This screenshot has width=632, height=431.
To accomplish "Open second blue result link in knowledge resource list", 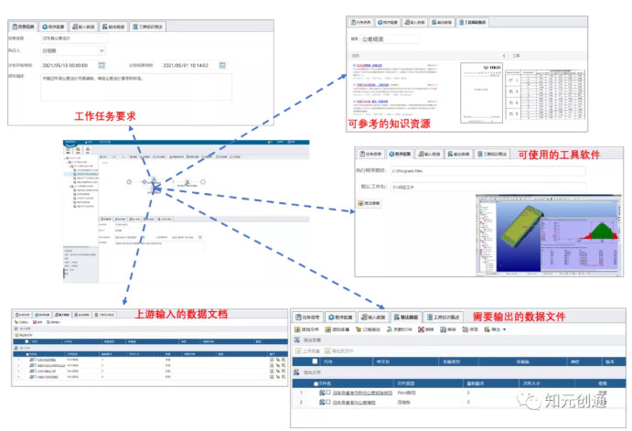I will click(x=372, y=85).
